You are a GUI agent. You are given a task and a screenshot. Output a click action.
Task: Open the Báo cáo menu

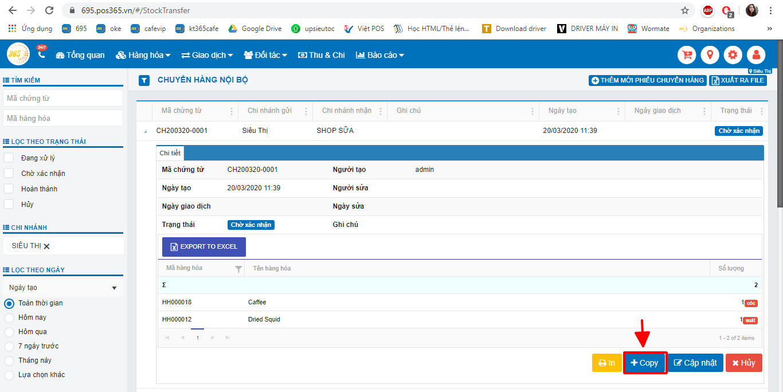pyautogui.click(x=380, y=55)
